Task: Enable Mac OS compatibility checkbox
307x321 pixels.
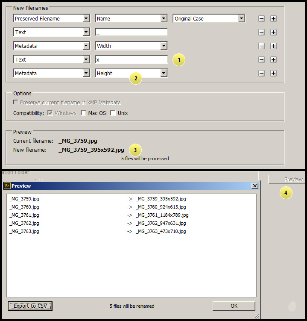Action: (x=83, y=113)
